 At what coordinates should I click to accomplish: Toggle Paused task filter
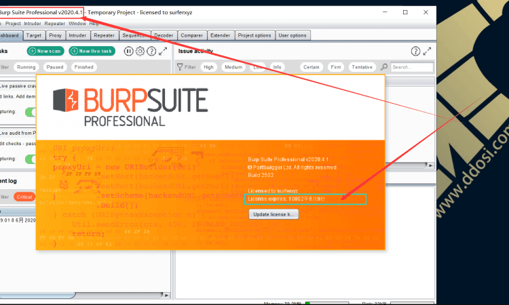pos(55,67)
